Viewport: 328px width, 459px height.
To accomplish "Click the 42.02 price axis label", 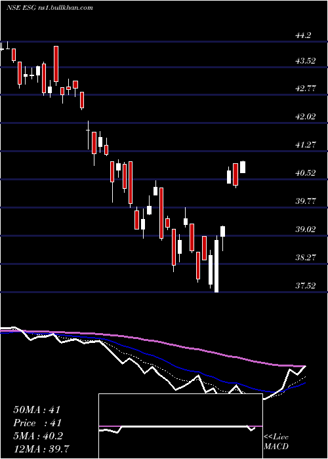I will (306, 117).
